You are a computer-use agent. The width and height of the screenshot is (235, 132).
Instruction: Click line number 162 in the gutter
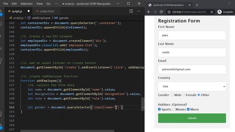[x=12, y=107]
